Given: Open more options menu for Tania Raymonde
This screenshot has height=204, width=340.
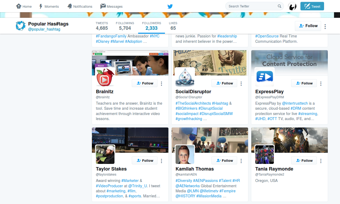Looking at the screenshot, I should pos(321,161).
